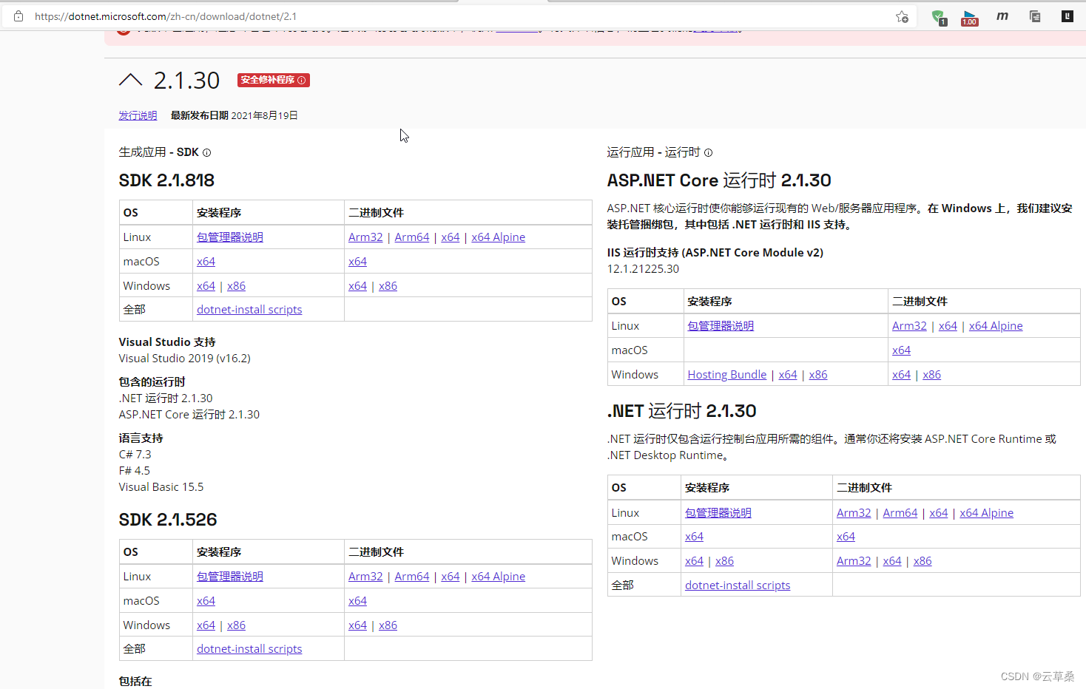Download ASP.NET Core Windows x64 installer

[x=788, y=375]
